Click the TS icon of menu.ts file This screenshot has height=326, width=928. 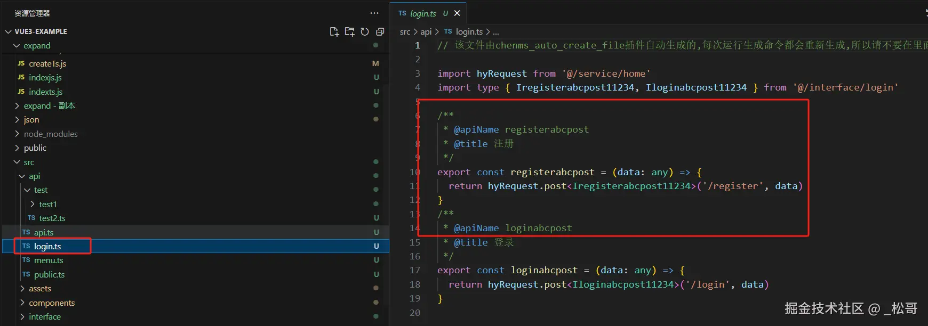click(26, 260)
